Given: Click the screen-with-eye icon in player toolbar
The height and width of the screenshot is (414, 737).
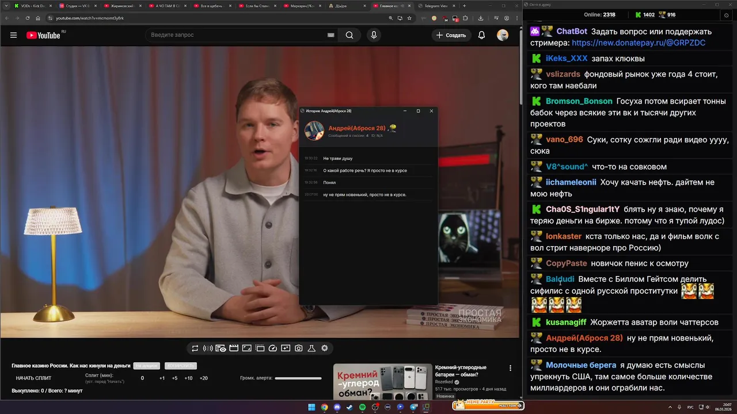Looking at the screenshot, I should [221, 348].
